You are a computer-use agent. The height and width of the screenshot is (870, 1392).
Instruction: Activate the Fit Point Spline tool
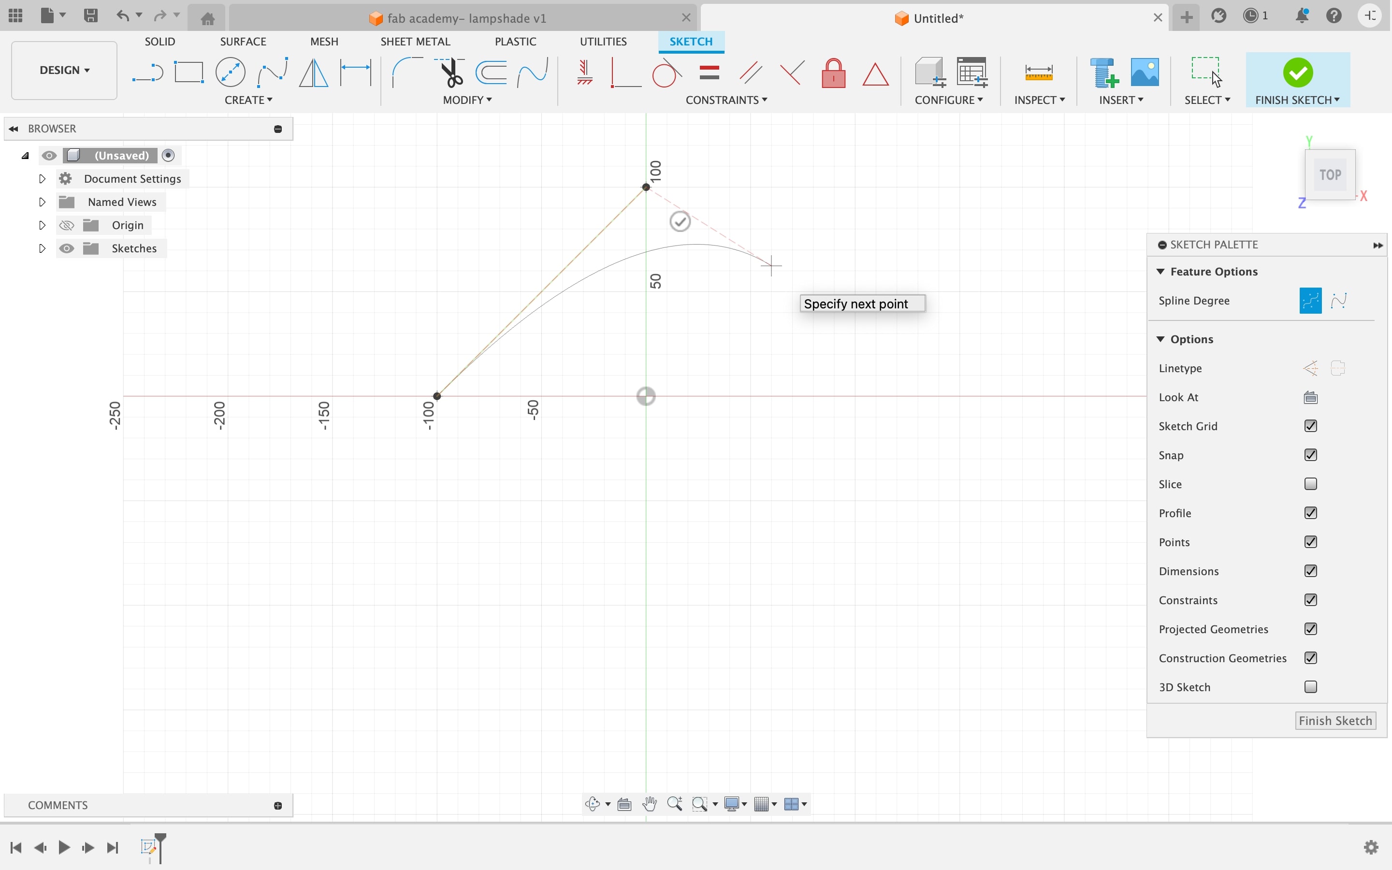[272, 72]
